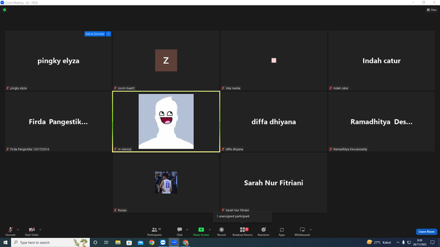Open the second Chrome taskbar icon
440x247 pixels.
tap(186, 242)
